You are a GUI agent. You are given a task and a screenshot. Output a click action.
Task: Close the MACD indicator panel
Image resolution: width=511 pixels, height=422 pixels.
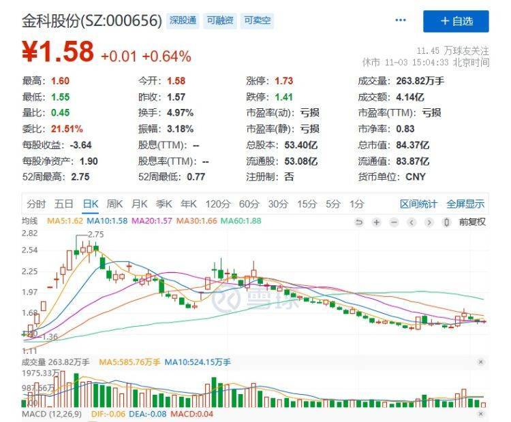click(481, 415)
